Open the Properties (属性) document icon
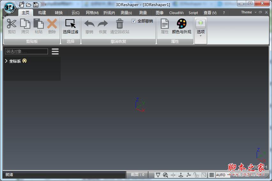 165,24
